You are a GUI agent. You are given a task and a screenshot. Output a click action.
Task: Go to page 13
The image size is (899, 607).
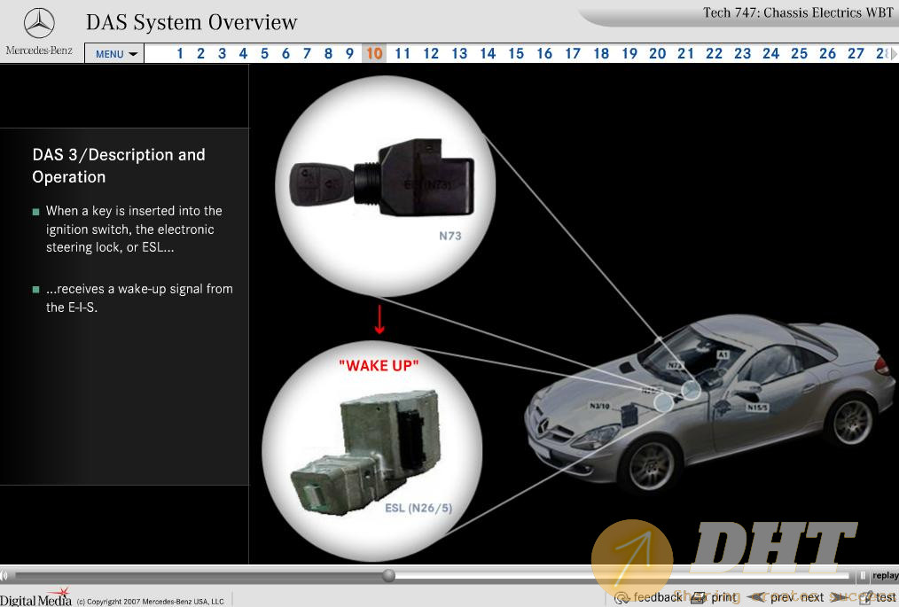coord(459,54)
